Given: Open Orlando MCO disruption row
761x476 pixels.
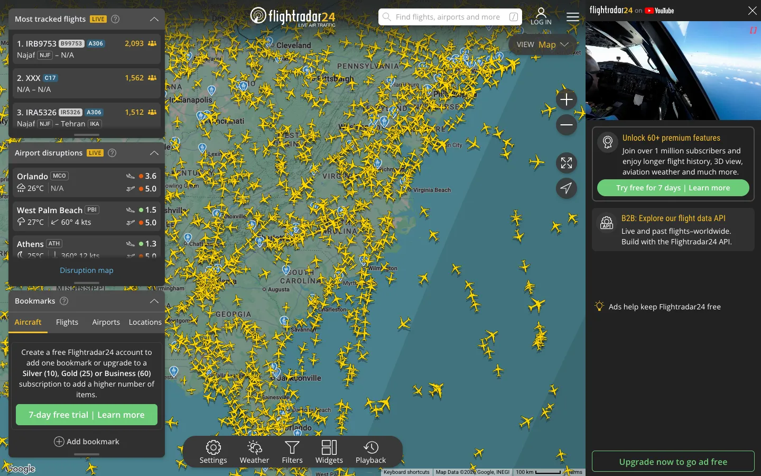Looking at the screenshot, I should click(87, 182).
